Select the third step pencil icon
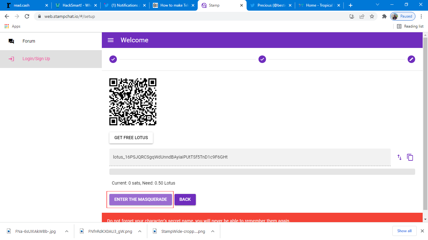Screen dimensions: 428x240 tap(411, 59)
